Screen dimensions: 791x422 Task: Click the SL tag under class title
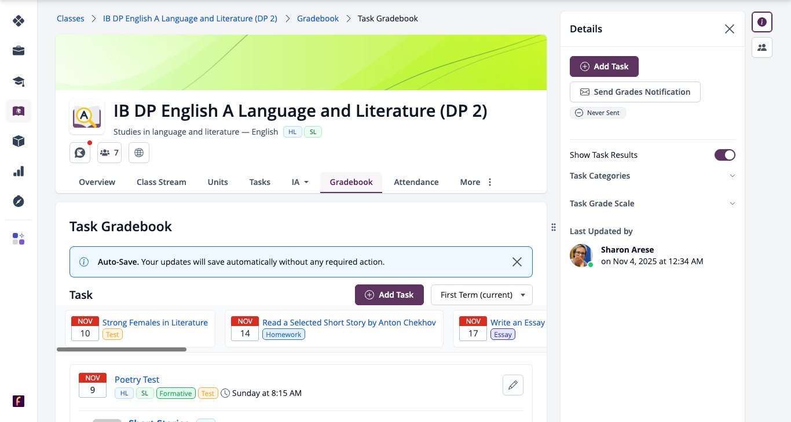point(313,132)
